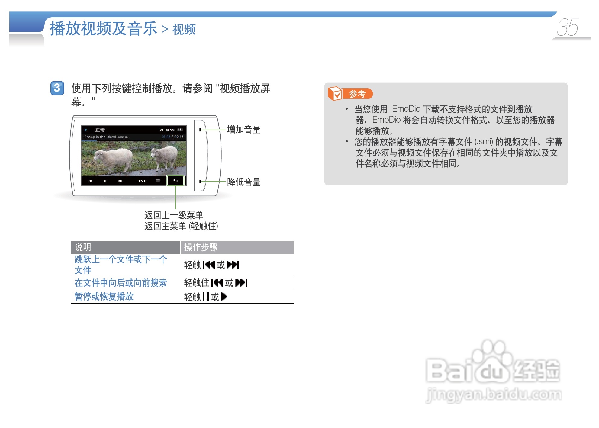The height and width of the screenshot is (428, 599).
Task: Click the blue play status icon
Action: pos(86,130)
